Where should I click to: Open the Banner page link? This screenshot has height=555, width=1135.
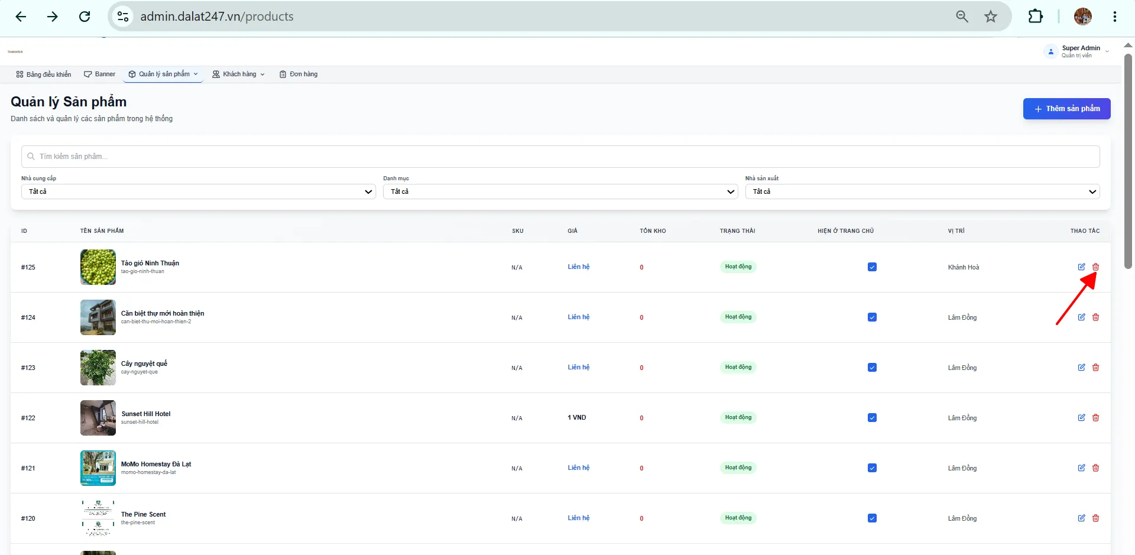coord(99,74)
